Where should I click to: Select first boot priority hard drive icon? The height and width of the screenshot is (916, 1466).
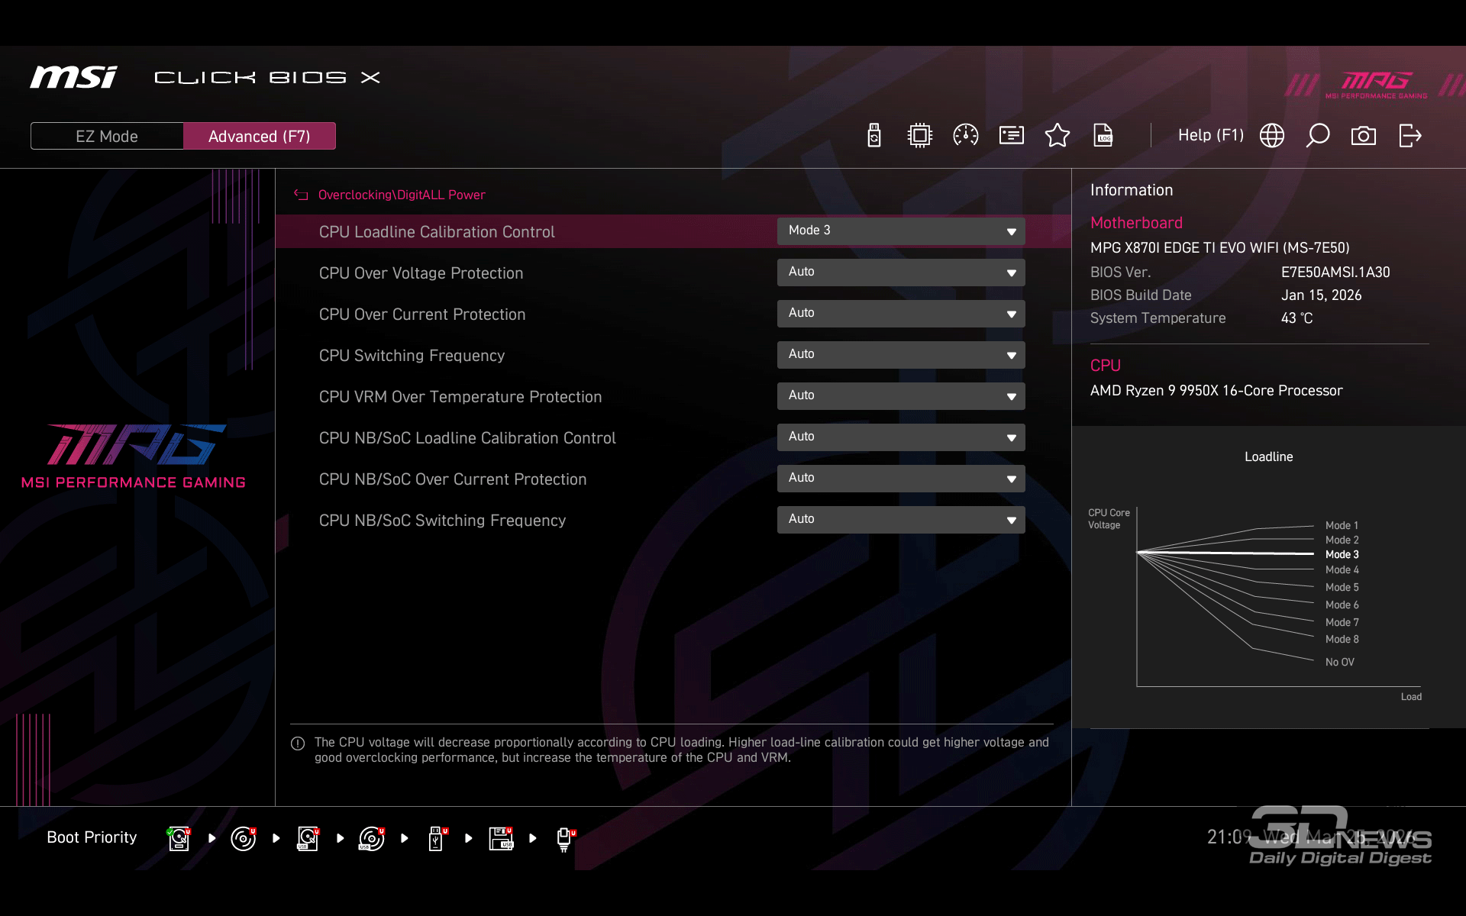coord(179,838)
